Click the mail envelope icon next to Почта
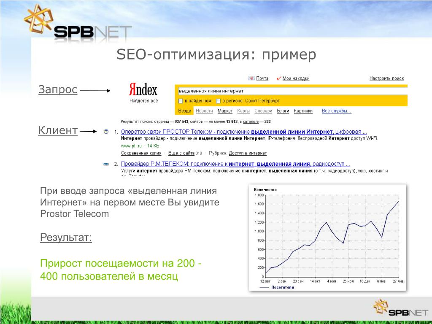This screenshot has width=432, height=324. click(251, 78)
